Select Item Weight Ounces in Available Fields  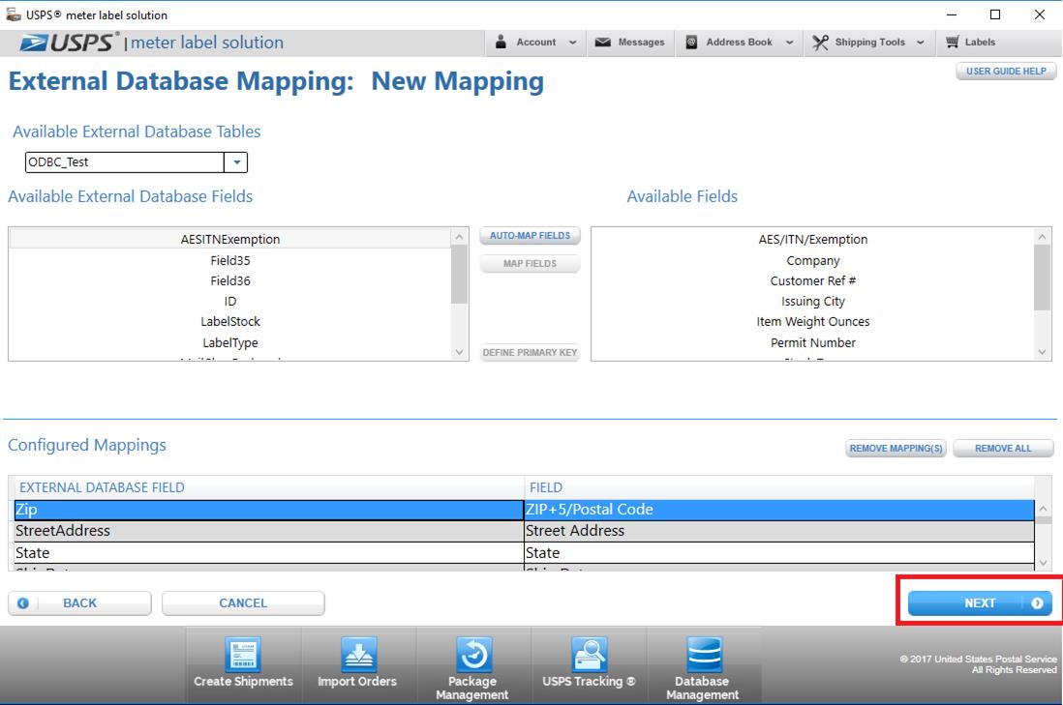point(813,321)
